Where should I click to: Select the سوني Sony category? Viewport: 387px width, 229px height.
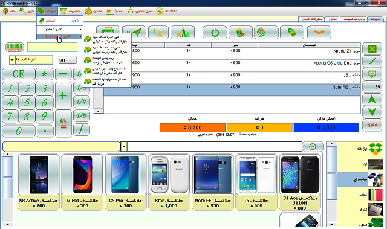[360, 195]
